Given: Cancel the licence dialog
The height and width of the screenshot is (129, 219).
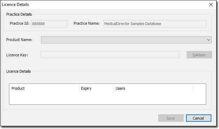Looking at the screenshot, I should 199,118.
